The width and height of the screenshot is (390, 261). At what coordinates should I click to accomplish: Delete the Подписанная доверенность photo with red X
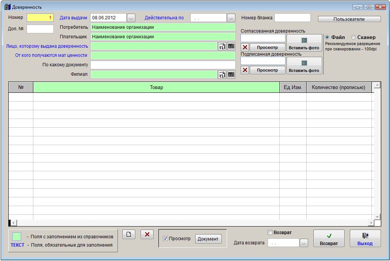pyautogui.click(x=245, y=70)
